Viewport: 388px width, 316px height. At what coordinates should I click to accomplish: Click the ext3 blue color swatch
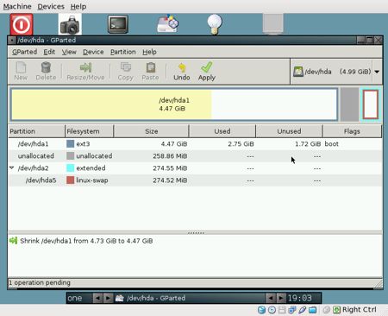click(71, 143)
